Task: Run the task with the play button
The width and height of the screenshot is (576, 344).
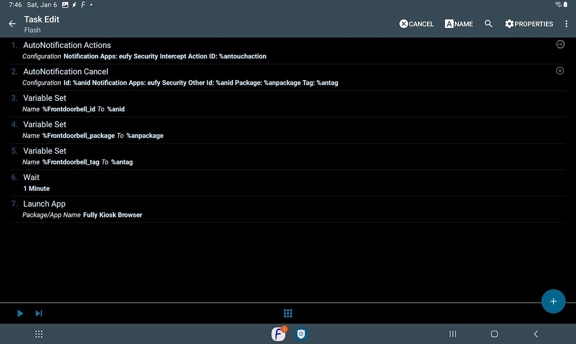Action: 20,313
